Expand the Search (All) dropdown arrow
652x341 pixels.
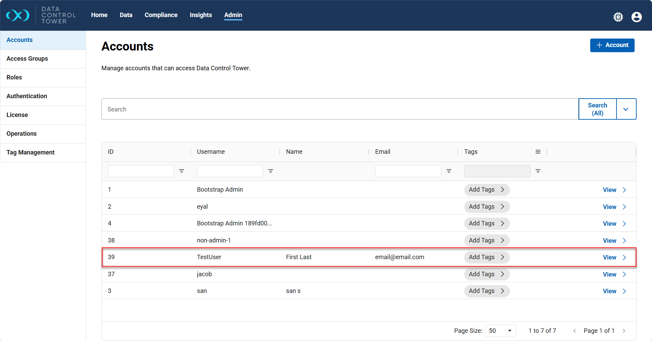626,109
